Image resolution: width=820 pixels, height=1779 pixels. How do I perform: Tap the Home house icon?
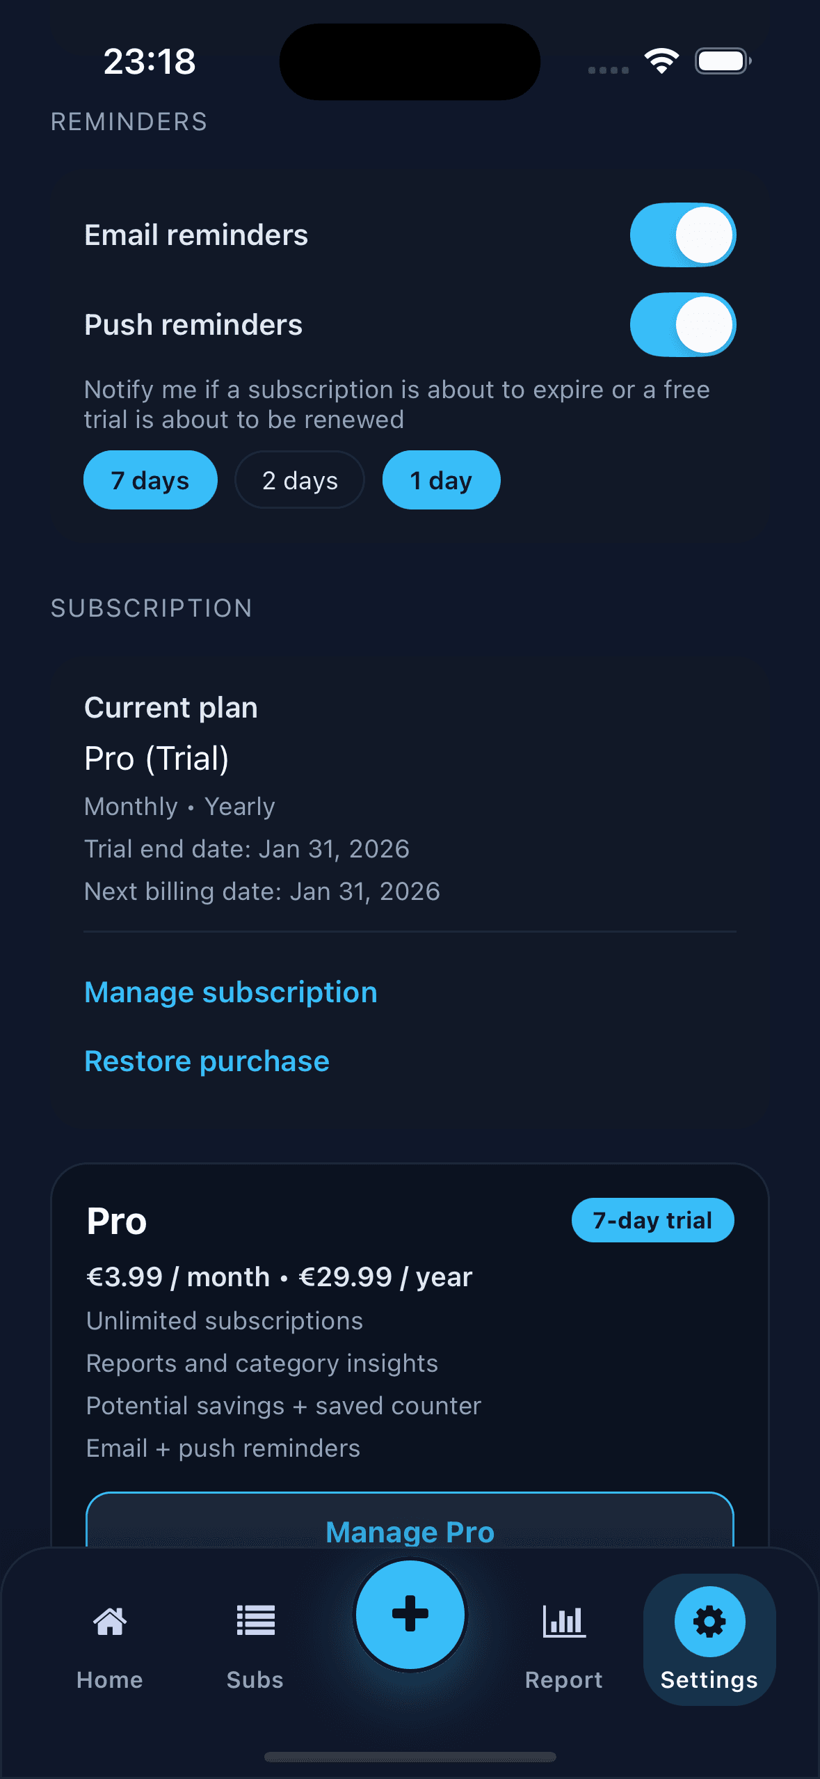(x=110, y=1621)
